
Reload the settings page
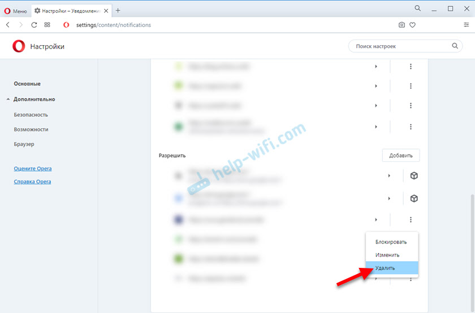[34, 25]
